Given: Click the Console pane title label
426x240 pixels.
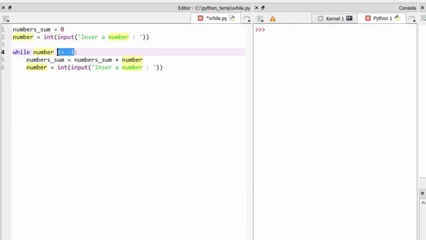Looking at the screenshot, I should [407, 8].
